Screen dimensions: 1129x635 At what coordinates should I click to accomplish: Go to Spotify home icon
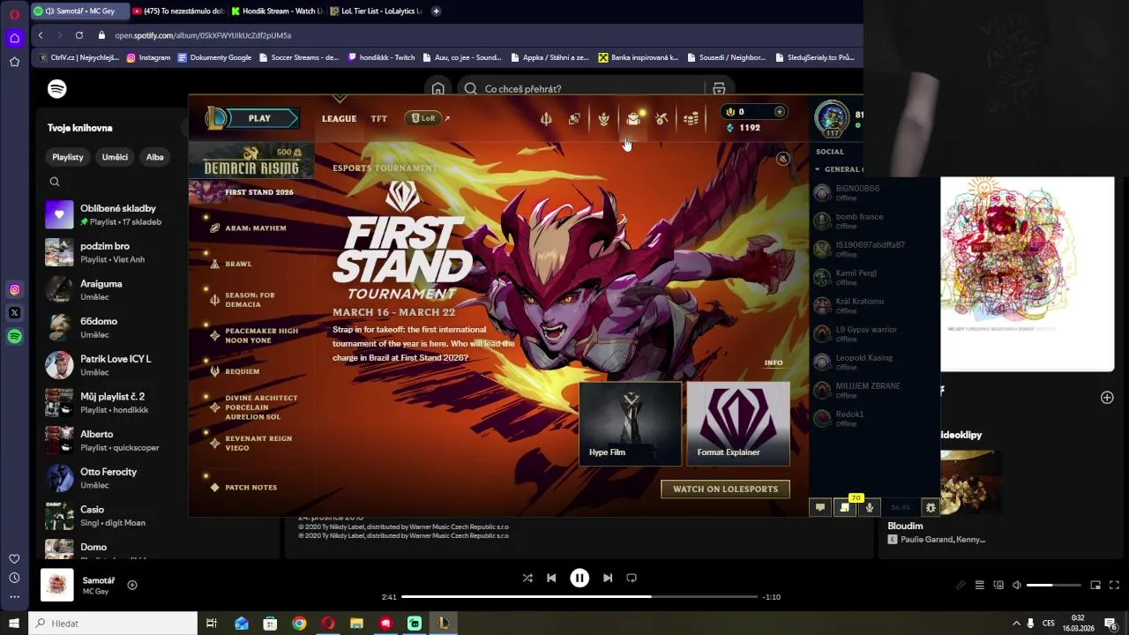[x=438, y=89]
